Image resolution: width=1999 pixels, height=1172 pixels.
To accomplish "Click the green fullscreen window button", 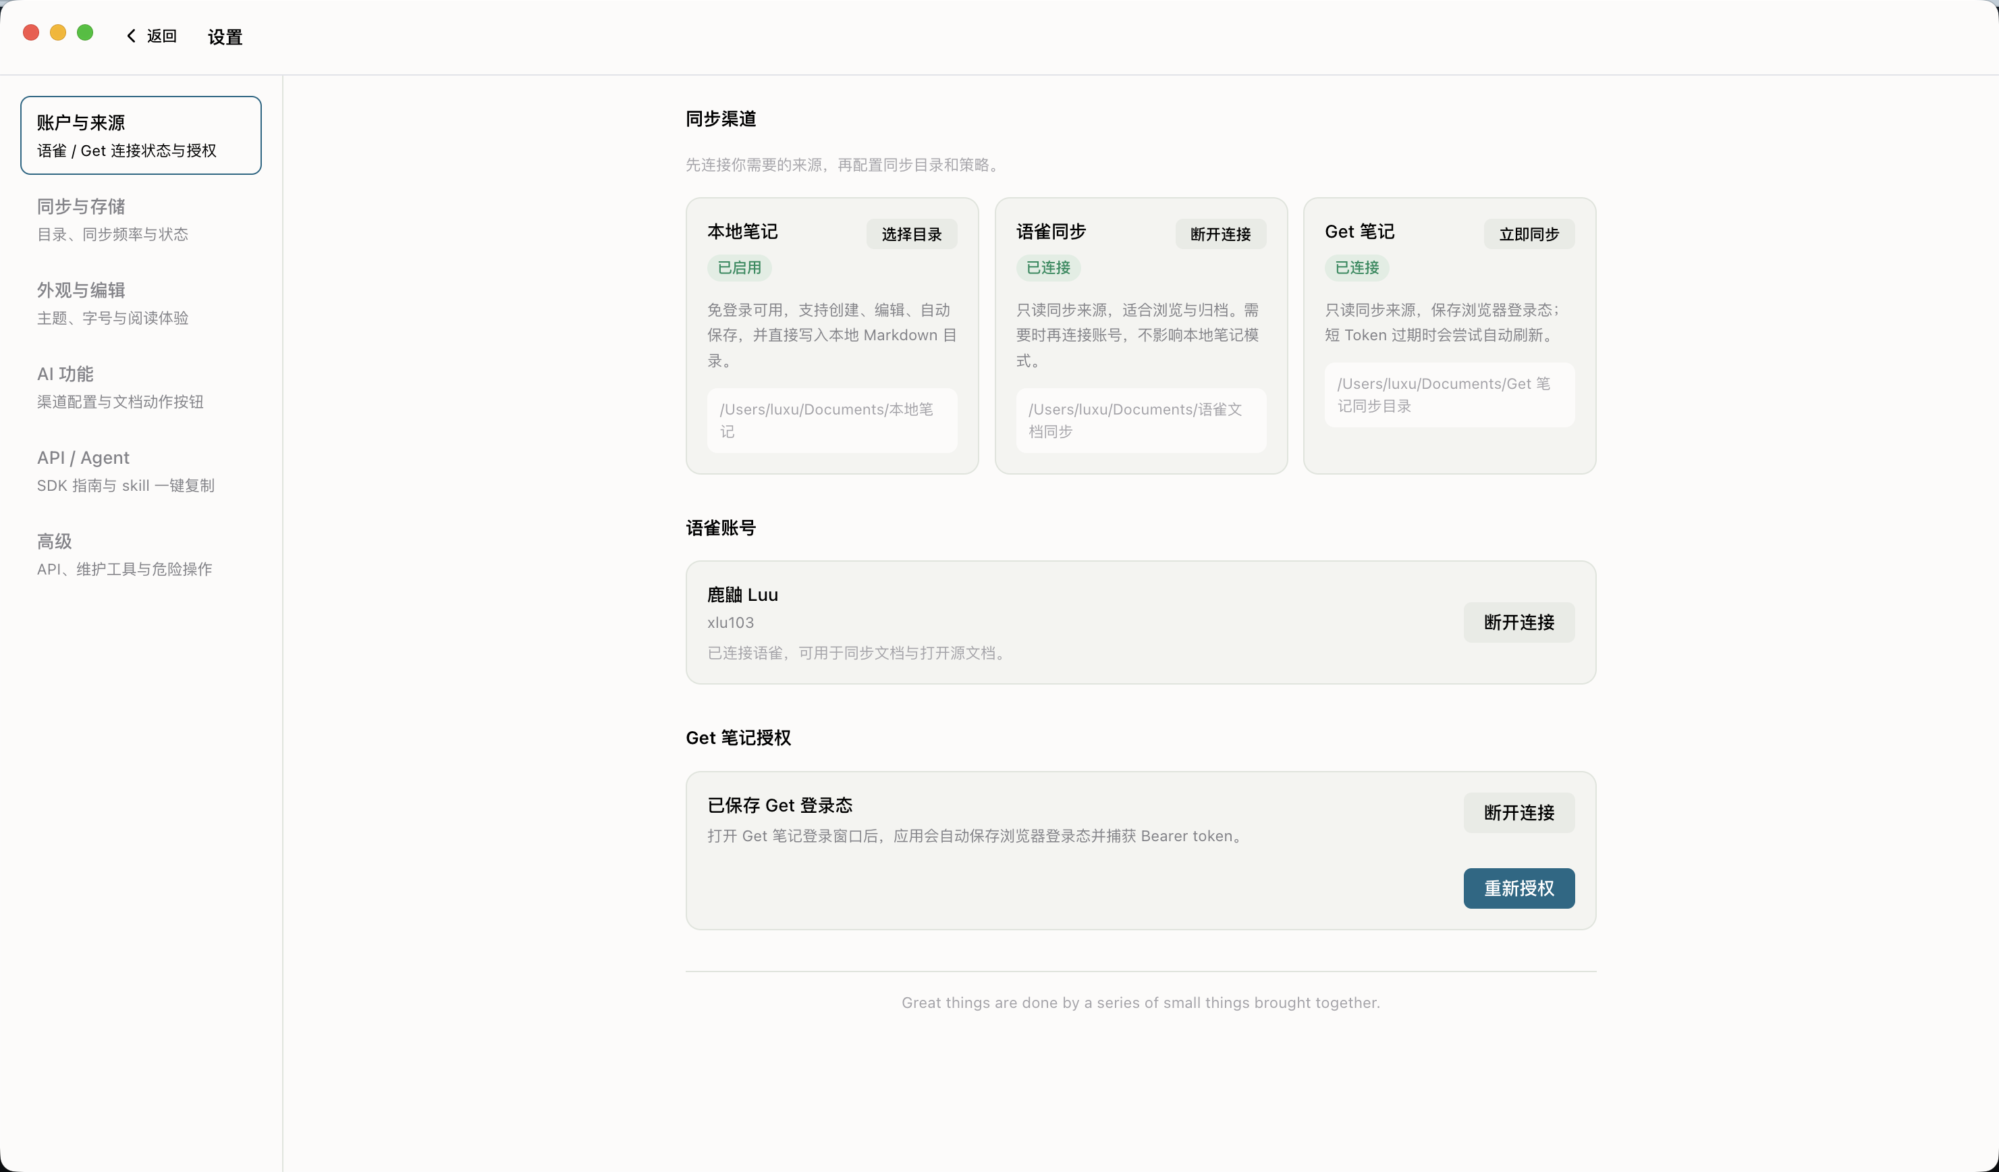I will (85, 32).
